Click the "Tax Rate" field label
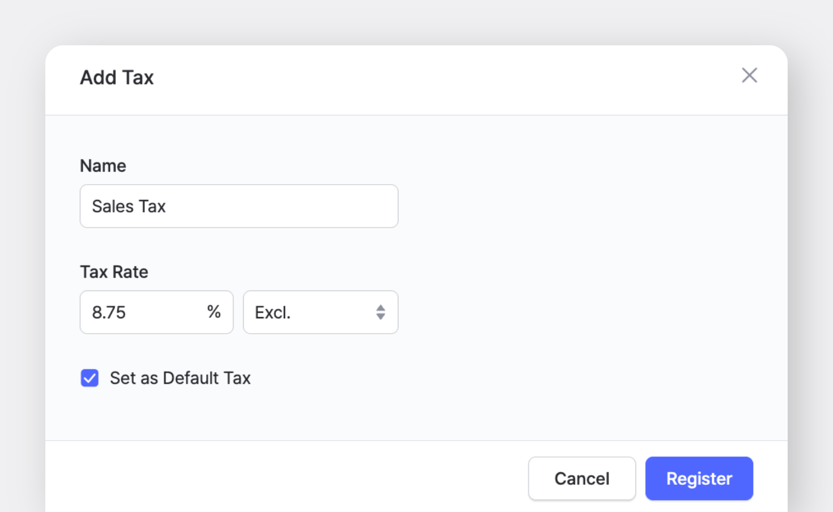This screenshot has width=833, height=512. click(x=114, y=272)
